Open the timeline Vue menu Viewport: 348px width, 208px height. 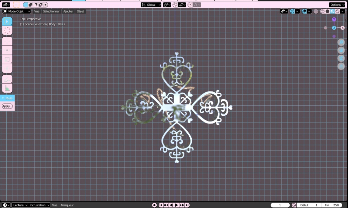tap(55, 205)
